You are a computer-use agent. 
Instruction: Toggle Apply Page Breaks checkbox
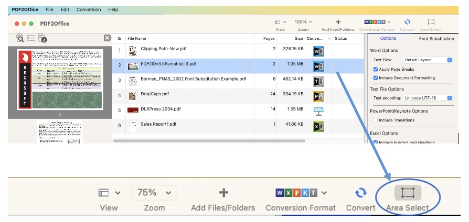pyautogui.click(x=376, y=69)
